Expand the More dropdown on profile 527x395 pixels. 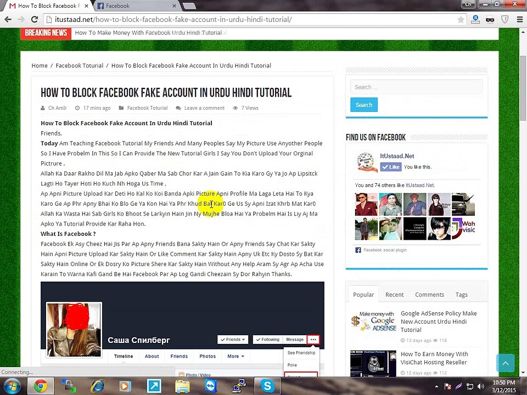click(236, 356)
